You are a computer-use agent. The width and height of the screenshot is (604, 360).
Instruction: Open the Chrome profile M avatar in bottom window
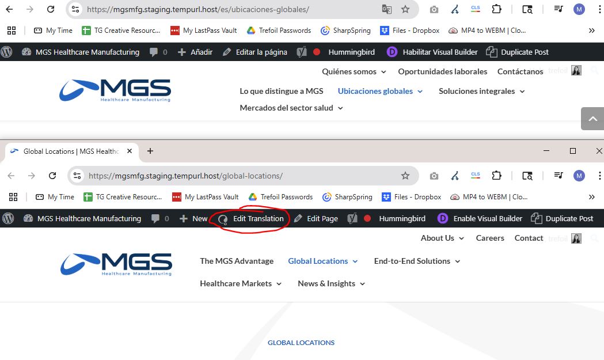coord(579,176)
